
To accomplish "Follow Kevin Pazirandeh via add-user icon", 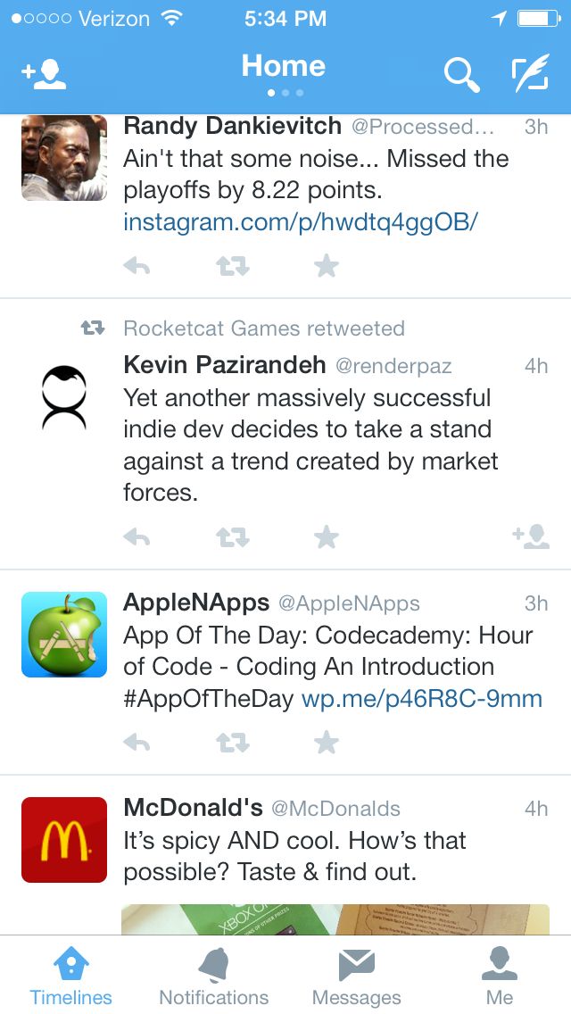I will pyautogui.click(x=531, y=536).
